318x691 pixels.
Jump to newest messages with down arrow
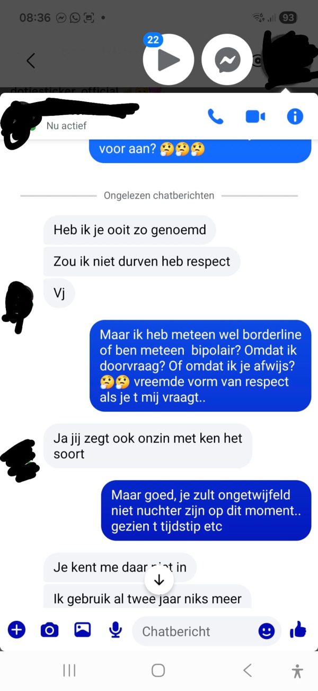159,581
